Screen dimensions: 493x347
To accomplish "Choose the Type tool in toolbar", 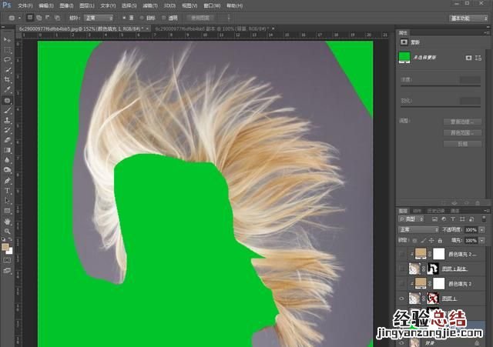I will [7, 189].
